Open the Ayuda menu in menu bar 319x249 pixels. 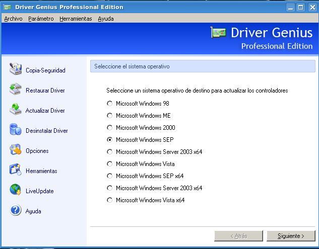click(106, 19)
